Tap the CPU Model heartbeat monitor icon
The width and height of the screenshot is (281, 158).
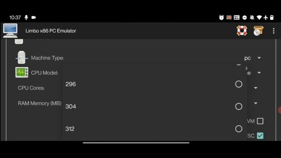(x=22, y=72)
